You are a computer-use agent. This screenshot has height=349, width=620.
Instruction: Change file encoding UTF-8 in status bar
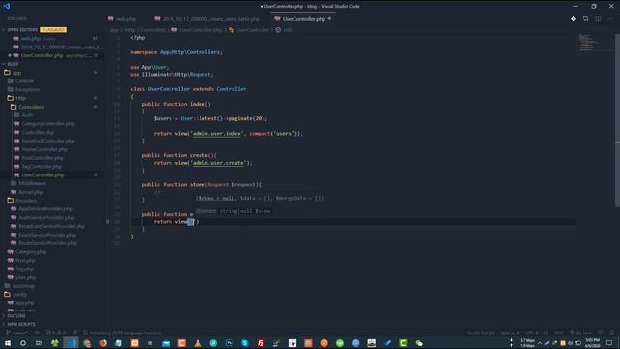tap(532, 333)
